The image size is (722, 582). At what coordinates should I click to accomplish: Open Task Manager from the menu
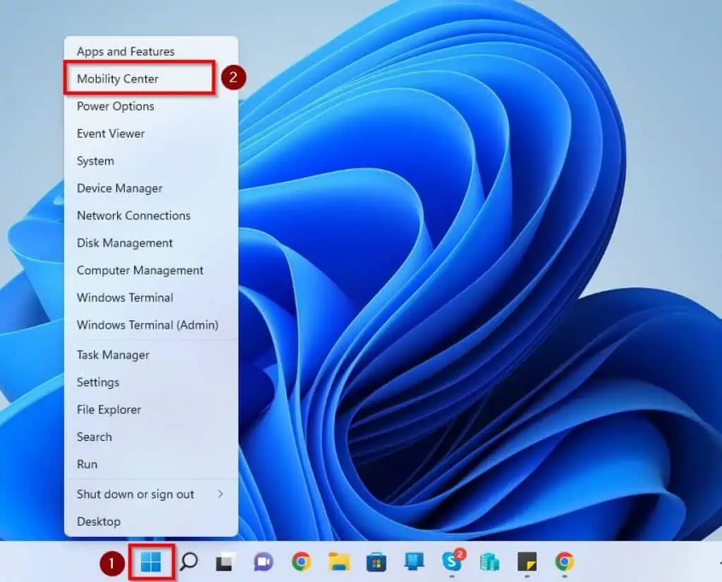[x=113, y=355]
